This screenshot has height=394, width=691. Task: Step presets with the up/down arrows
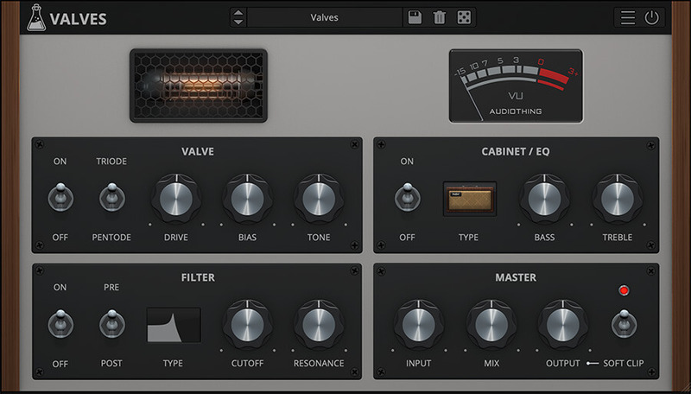238,17
